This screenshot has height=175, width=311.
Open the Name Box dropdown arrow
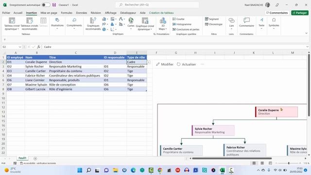point(20,47)
